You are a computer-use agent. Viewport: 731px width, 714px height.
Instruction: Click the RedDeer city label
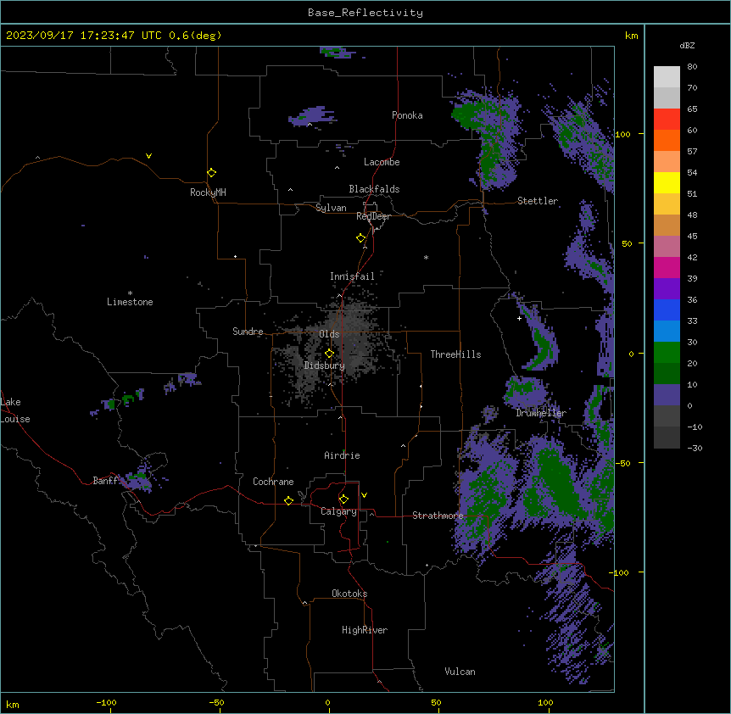(x=373, y=216)
